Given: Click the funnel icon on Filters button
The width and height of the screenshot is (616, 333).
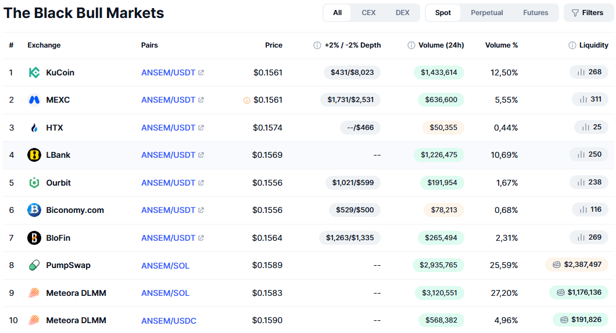Looking at the screenshot, I should click(x=575, y=13).
